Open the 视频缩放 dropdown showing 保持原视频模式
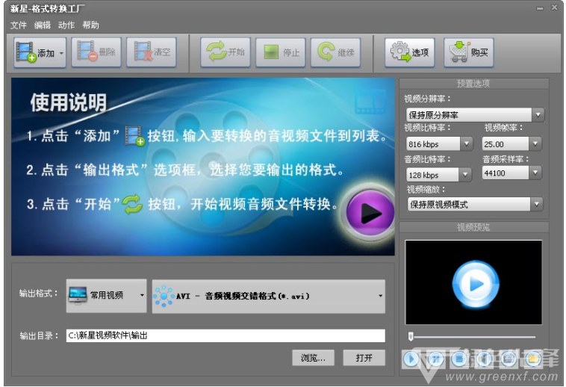Image resolution: width=566 pixels, height=387 pixels. tap(475, 204)
